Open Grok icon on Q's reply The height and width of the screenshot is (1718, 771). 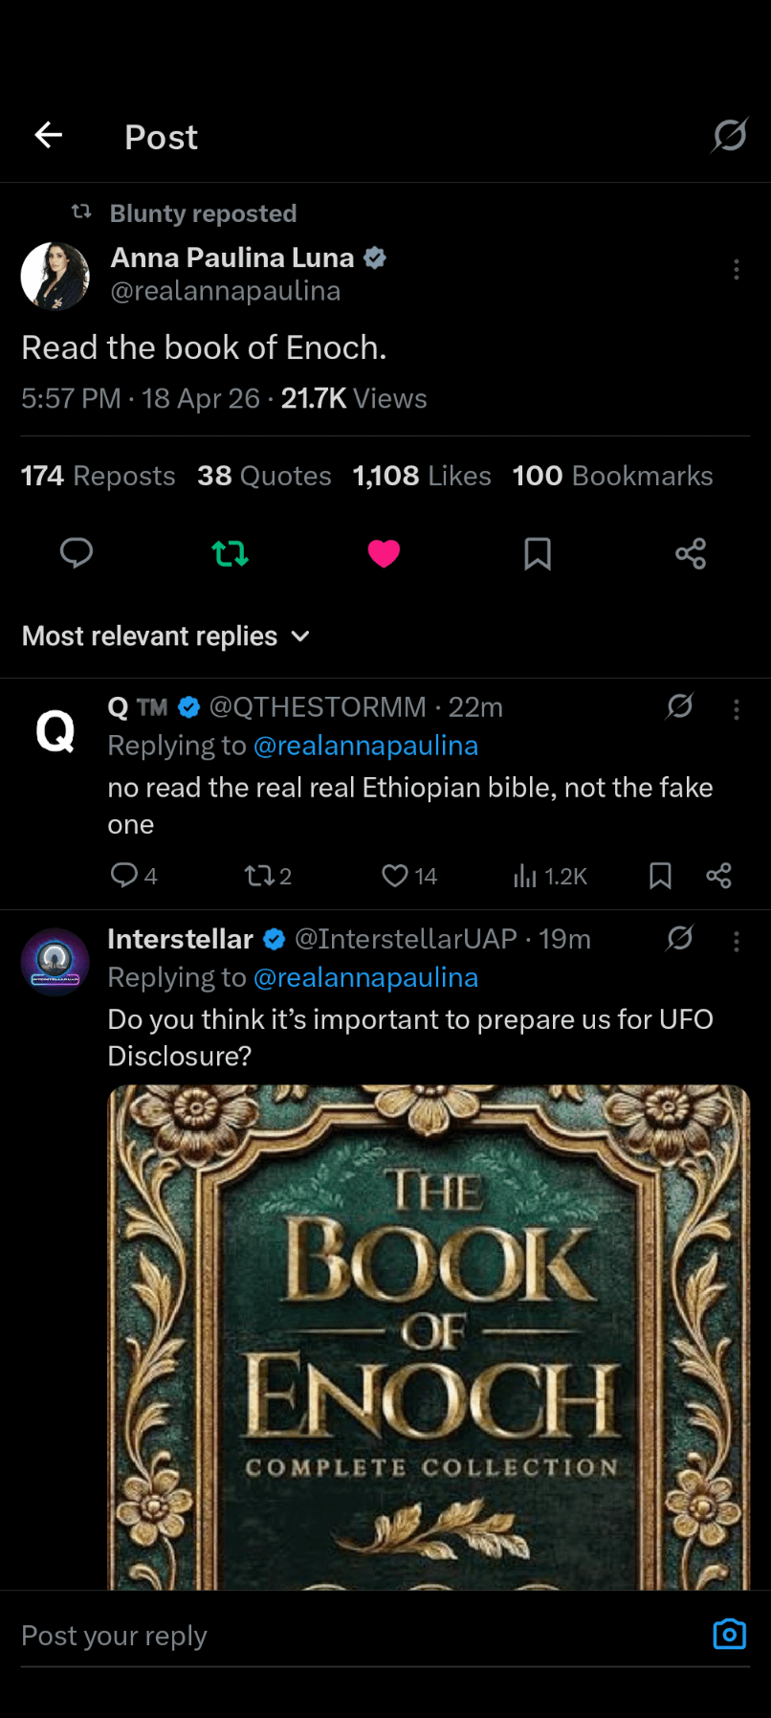(x=680, y=706)
